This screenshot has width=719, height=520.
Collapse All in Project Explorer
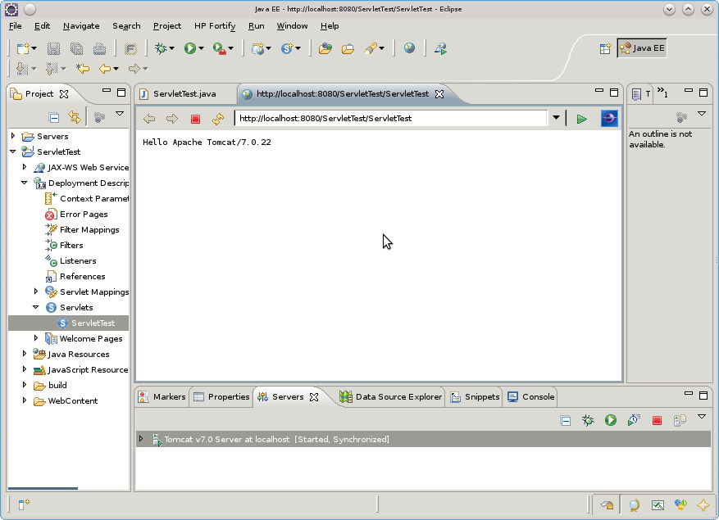53,117
